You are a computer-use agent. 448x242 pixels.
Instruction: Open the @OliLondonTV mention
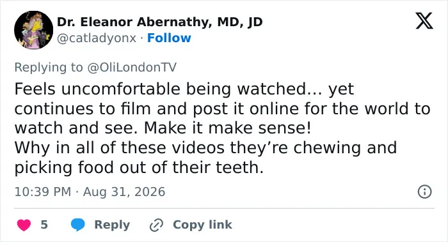132,67
